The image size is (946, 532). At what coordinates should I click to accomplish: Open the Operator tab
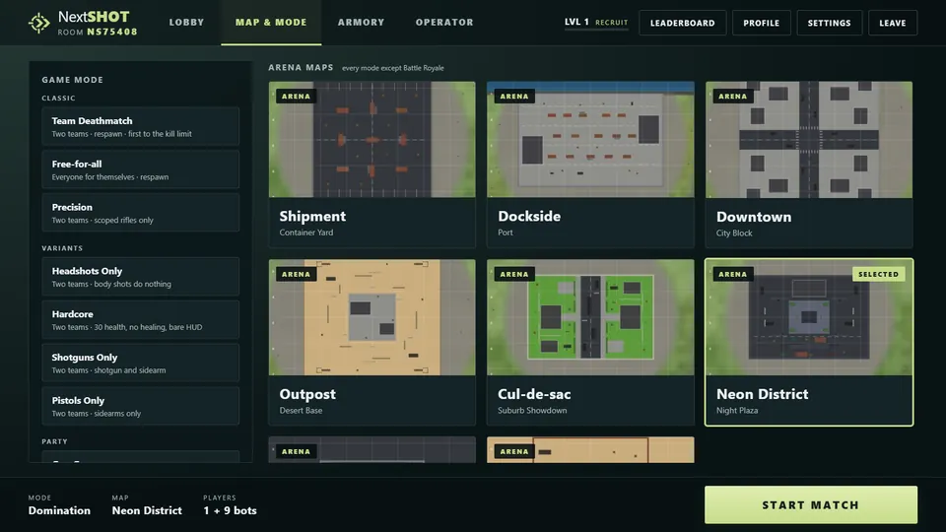444,23
